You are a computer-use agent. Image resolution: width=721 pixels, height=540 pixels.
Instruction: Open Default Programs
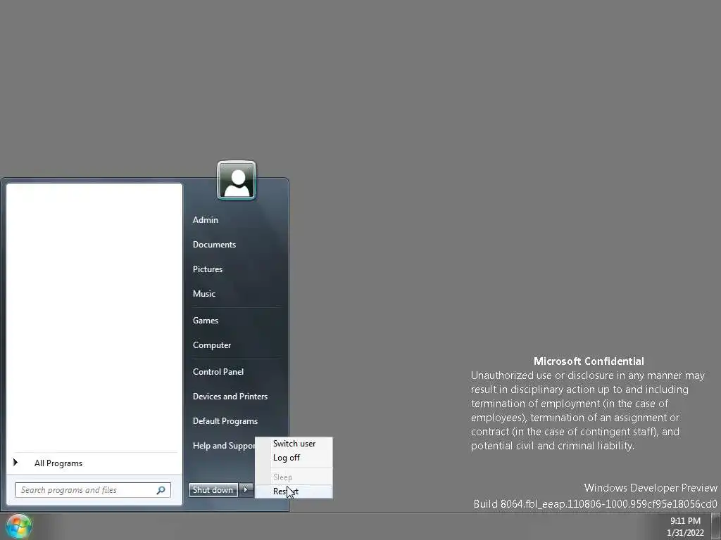coord(225,421)
